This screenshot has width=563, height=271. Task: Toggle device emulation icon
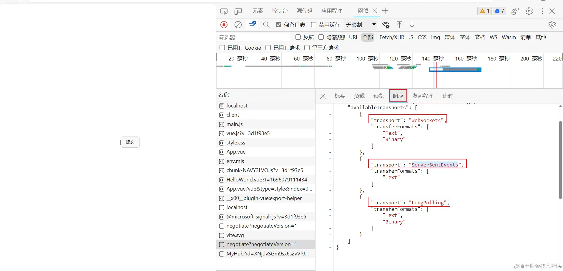tap(238, 11)
